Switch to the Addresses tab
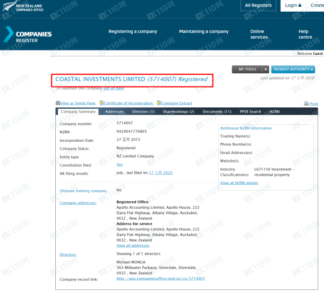 click(114, 112)
